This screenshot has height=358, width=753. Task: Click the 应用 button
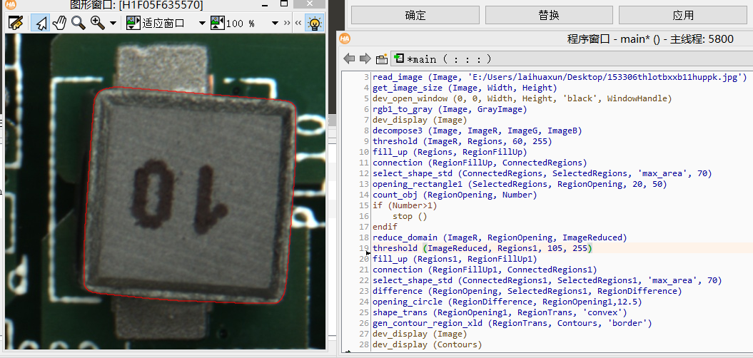coord(682,15)
